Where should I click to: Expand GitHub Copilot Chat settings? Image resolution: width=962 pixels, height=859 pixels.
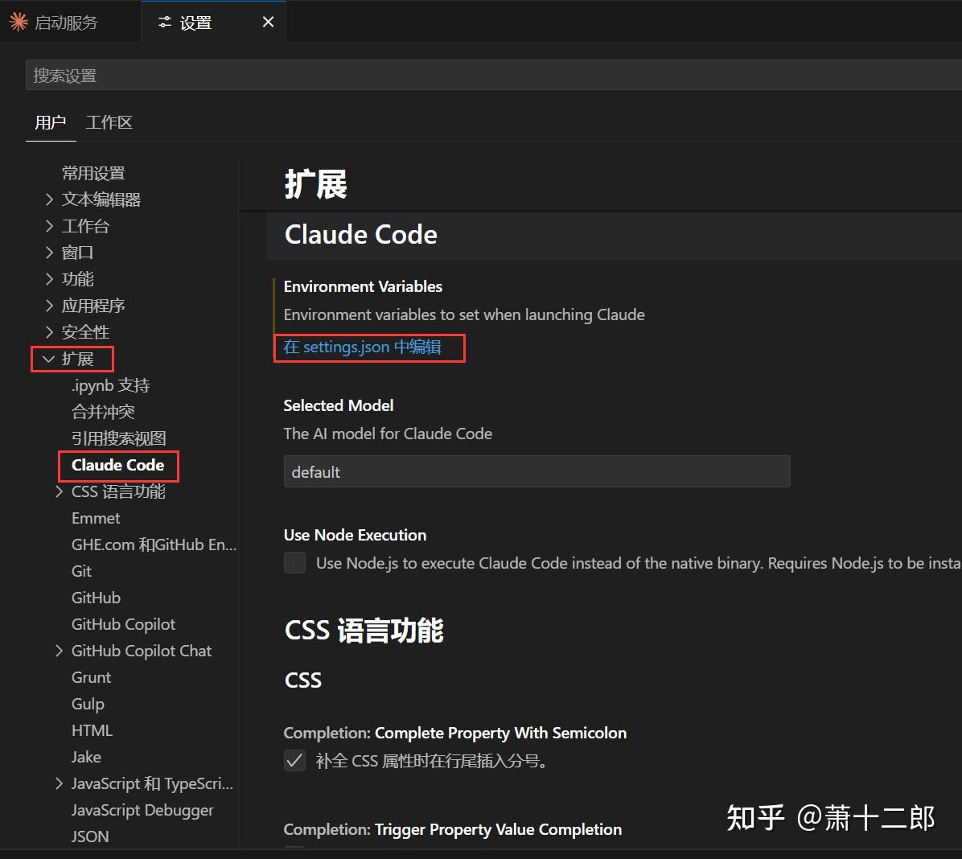(x=59, y=651)
